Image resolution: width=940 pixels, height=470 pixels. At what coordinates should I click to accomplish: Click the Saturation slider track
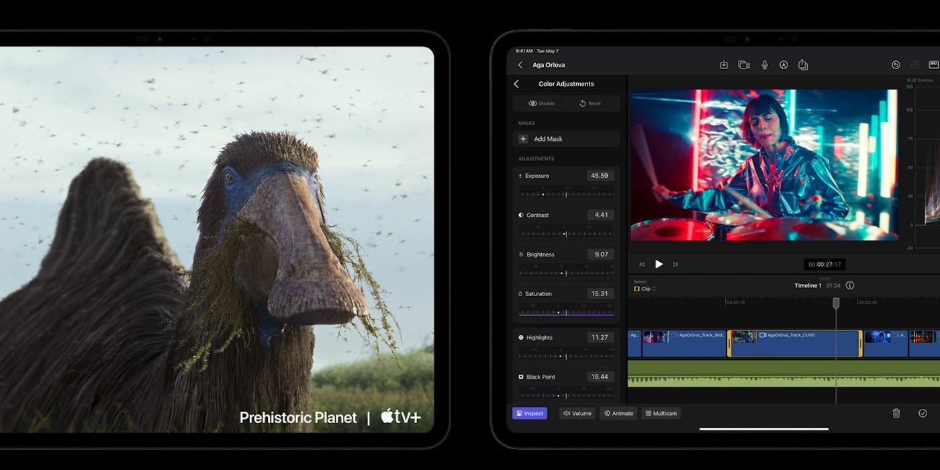tap(566, 312)
